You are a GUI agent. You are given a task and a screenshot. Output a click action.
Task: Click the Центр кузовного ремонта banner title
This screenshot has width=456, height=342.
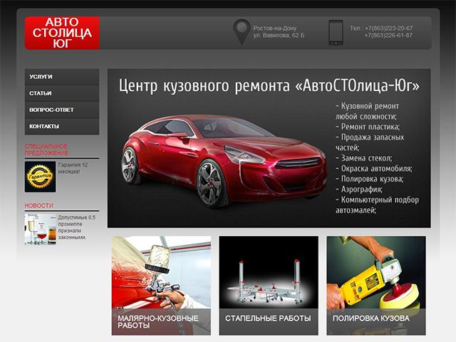coord(269,85)
